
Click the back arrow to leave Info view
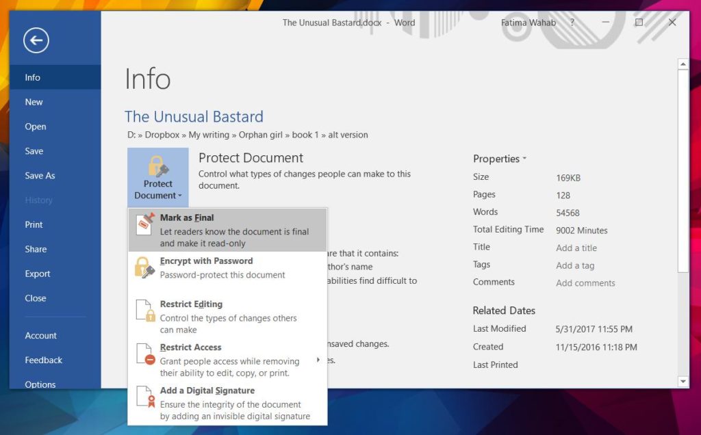point(36,40)
